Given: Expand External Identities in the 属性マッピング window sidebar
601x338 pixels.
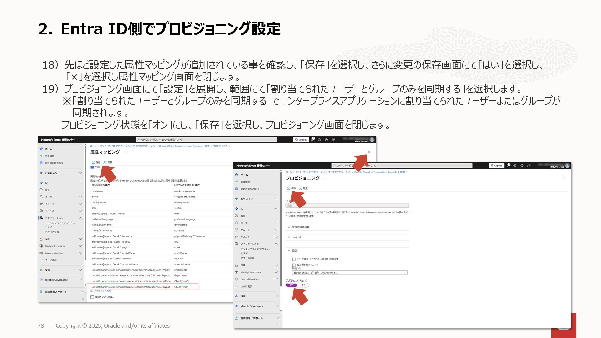Looking at the screenshot, I should point(80,253).
